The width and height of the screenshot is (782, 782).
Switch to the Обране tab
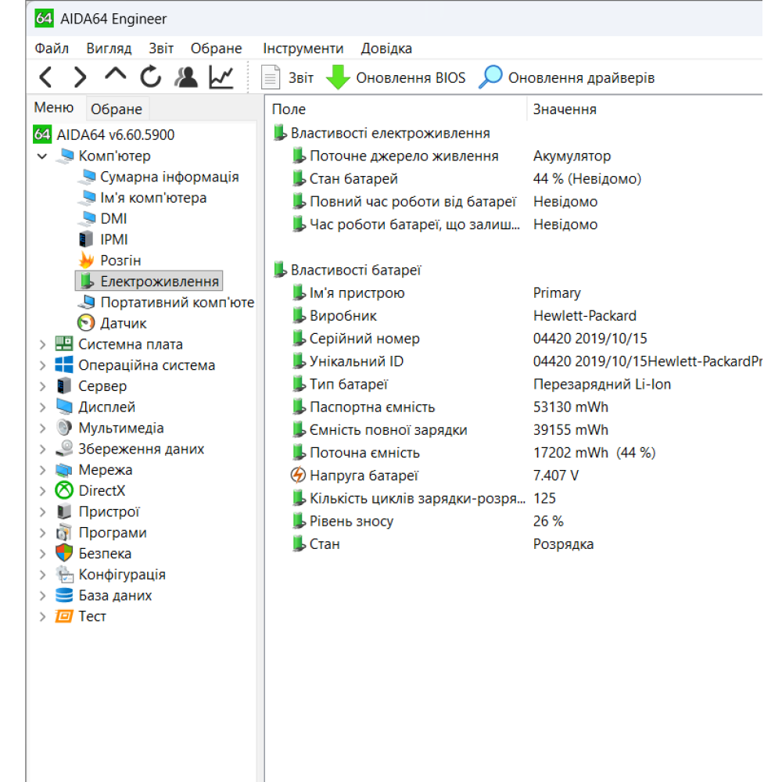click(x=117, y=109)
